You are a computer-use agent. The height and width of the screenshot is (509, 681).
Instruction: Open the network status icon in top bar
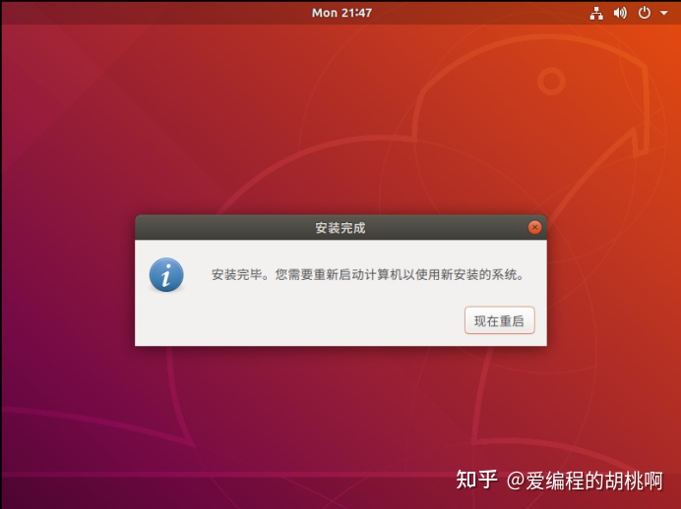pos(596,13)
